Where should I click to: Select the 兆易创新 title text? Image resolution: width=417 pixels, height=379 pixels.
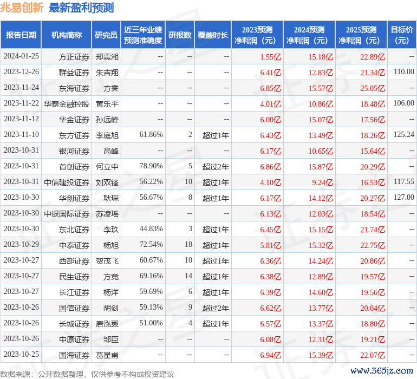(22, 8)
